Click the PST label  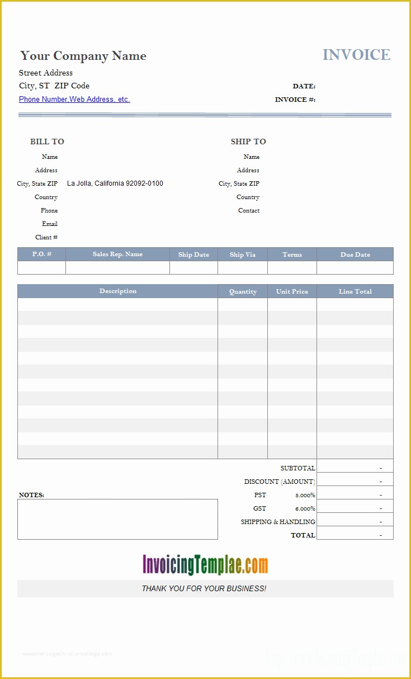coord(260,495)
